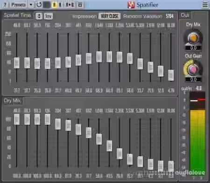Click the 4.76 value under last Spatial Time fader
The image size is (210, 183).
click(x=171, y=91)
